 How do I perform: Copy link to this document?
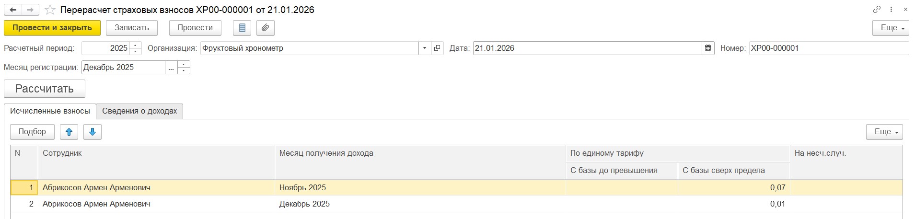tap(877, 9)
